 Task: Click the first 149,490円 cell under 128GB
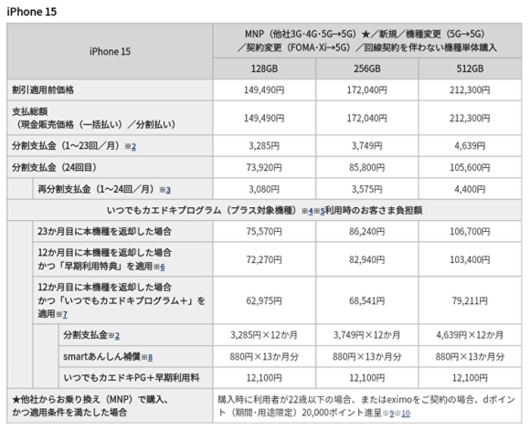264,90
